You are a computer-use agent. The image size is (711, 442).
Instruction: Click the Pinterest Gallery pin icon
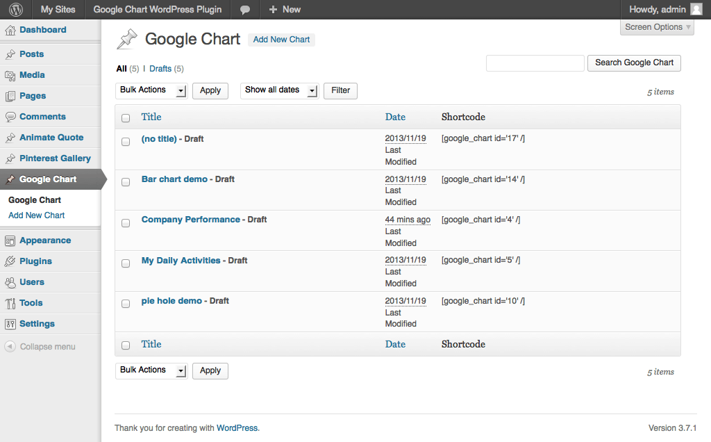point(10,159)
